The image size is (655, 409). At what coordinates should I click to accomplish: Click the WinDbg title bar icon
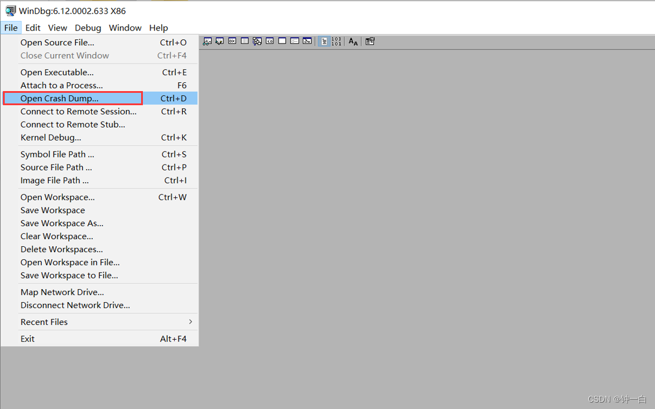(10, 10)
